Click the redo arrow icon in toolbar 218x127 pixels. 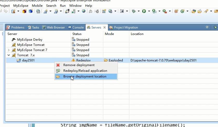(6, 11)
